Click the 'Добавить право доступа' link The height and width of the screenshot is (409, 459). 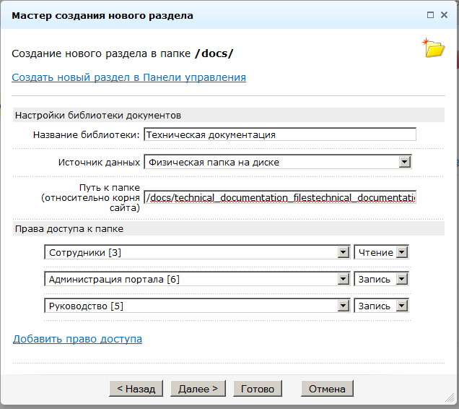click(77, 339)
